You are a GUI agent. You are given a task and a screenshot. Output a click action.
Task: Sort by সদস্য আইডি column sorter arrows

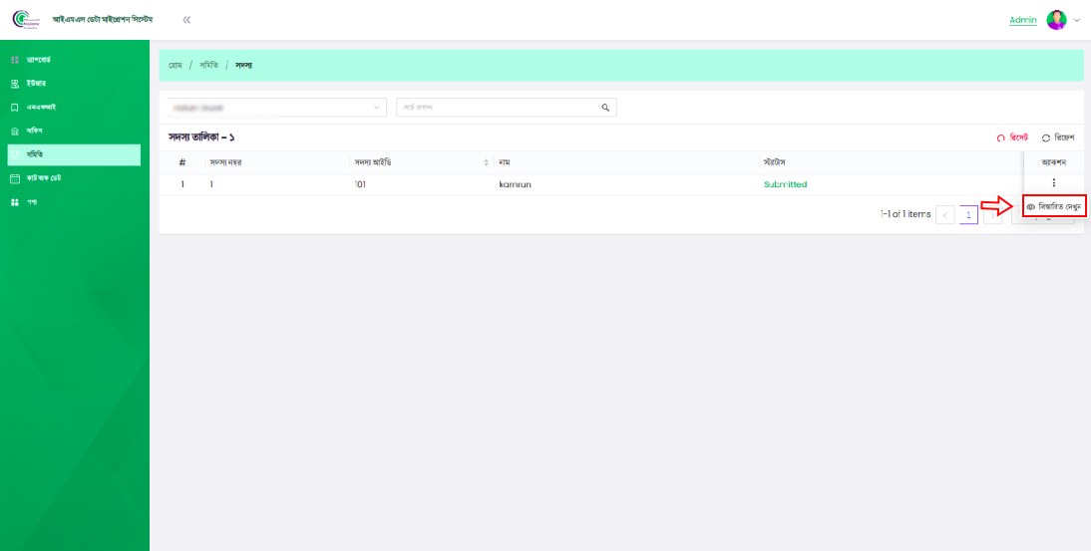[487, 162]
